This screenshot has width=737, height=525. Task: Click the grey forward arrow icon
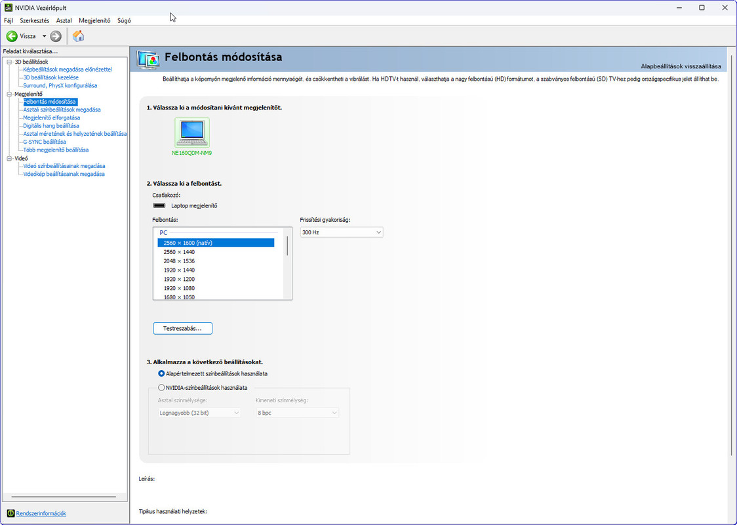tap(56, 36)
